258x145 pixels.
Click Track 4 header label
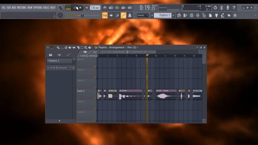pos(81,91)
